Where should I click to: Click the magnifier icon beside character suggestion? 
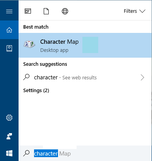(x=26, y=77)
